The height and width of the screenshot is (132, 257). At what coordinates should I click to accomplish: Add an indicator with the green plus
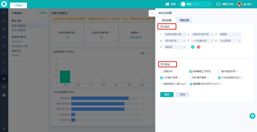point(193,47)
